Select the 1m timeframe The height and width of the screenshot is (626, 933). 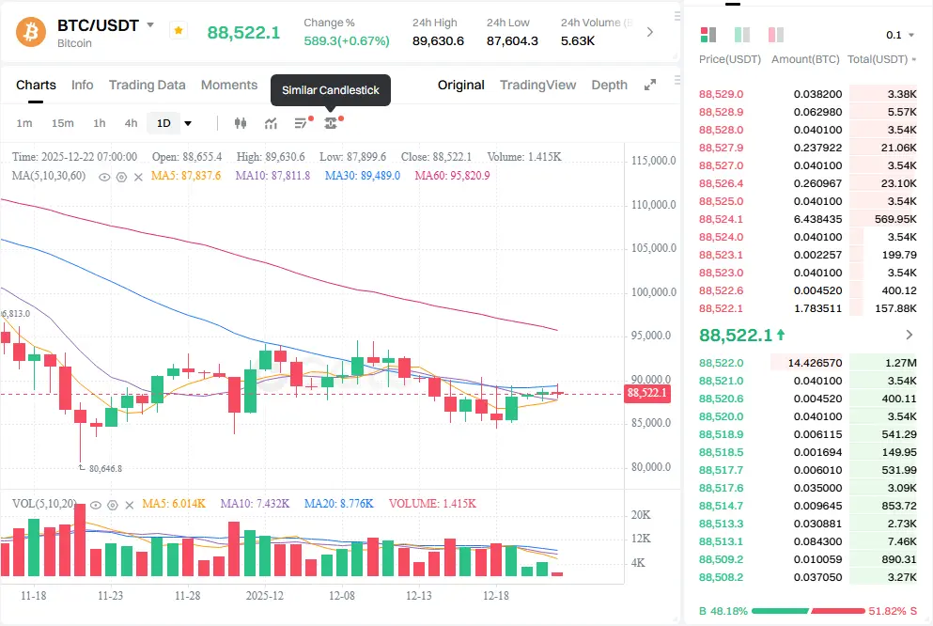click(x=24, y=123)
